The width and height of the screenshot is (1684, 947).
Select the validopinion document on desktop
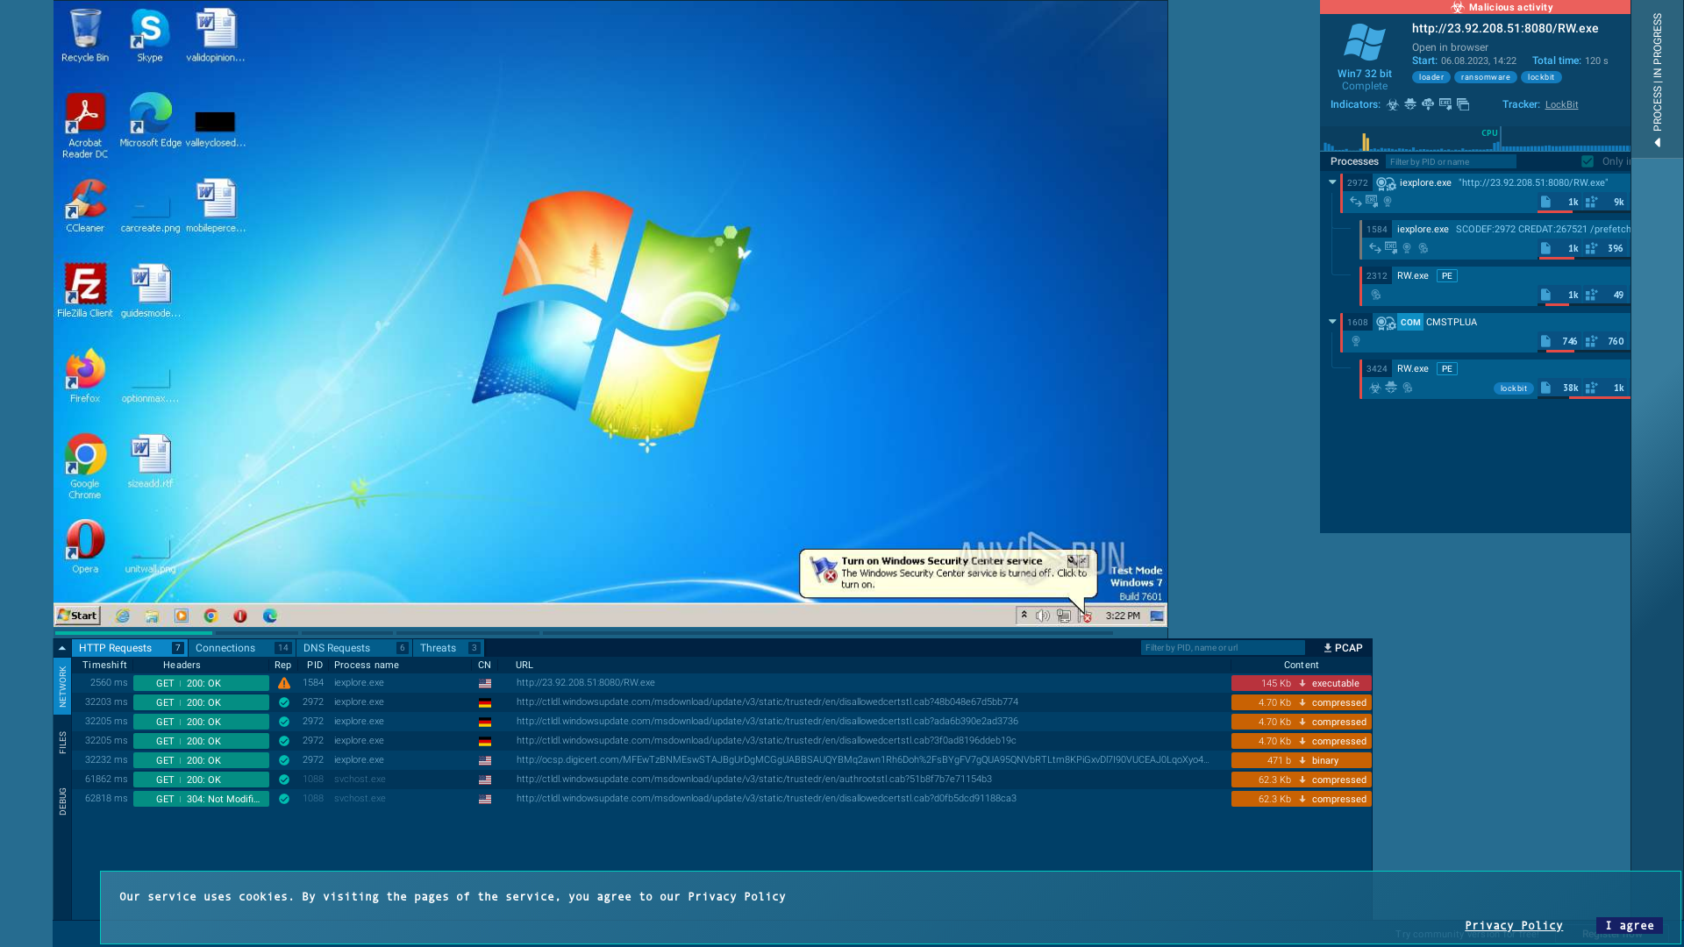click(216, 36)
